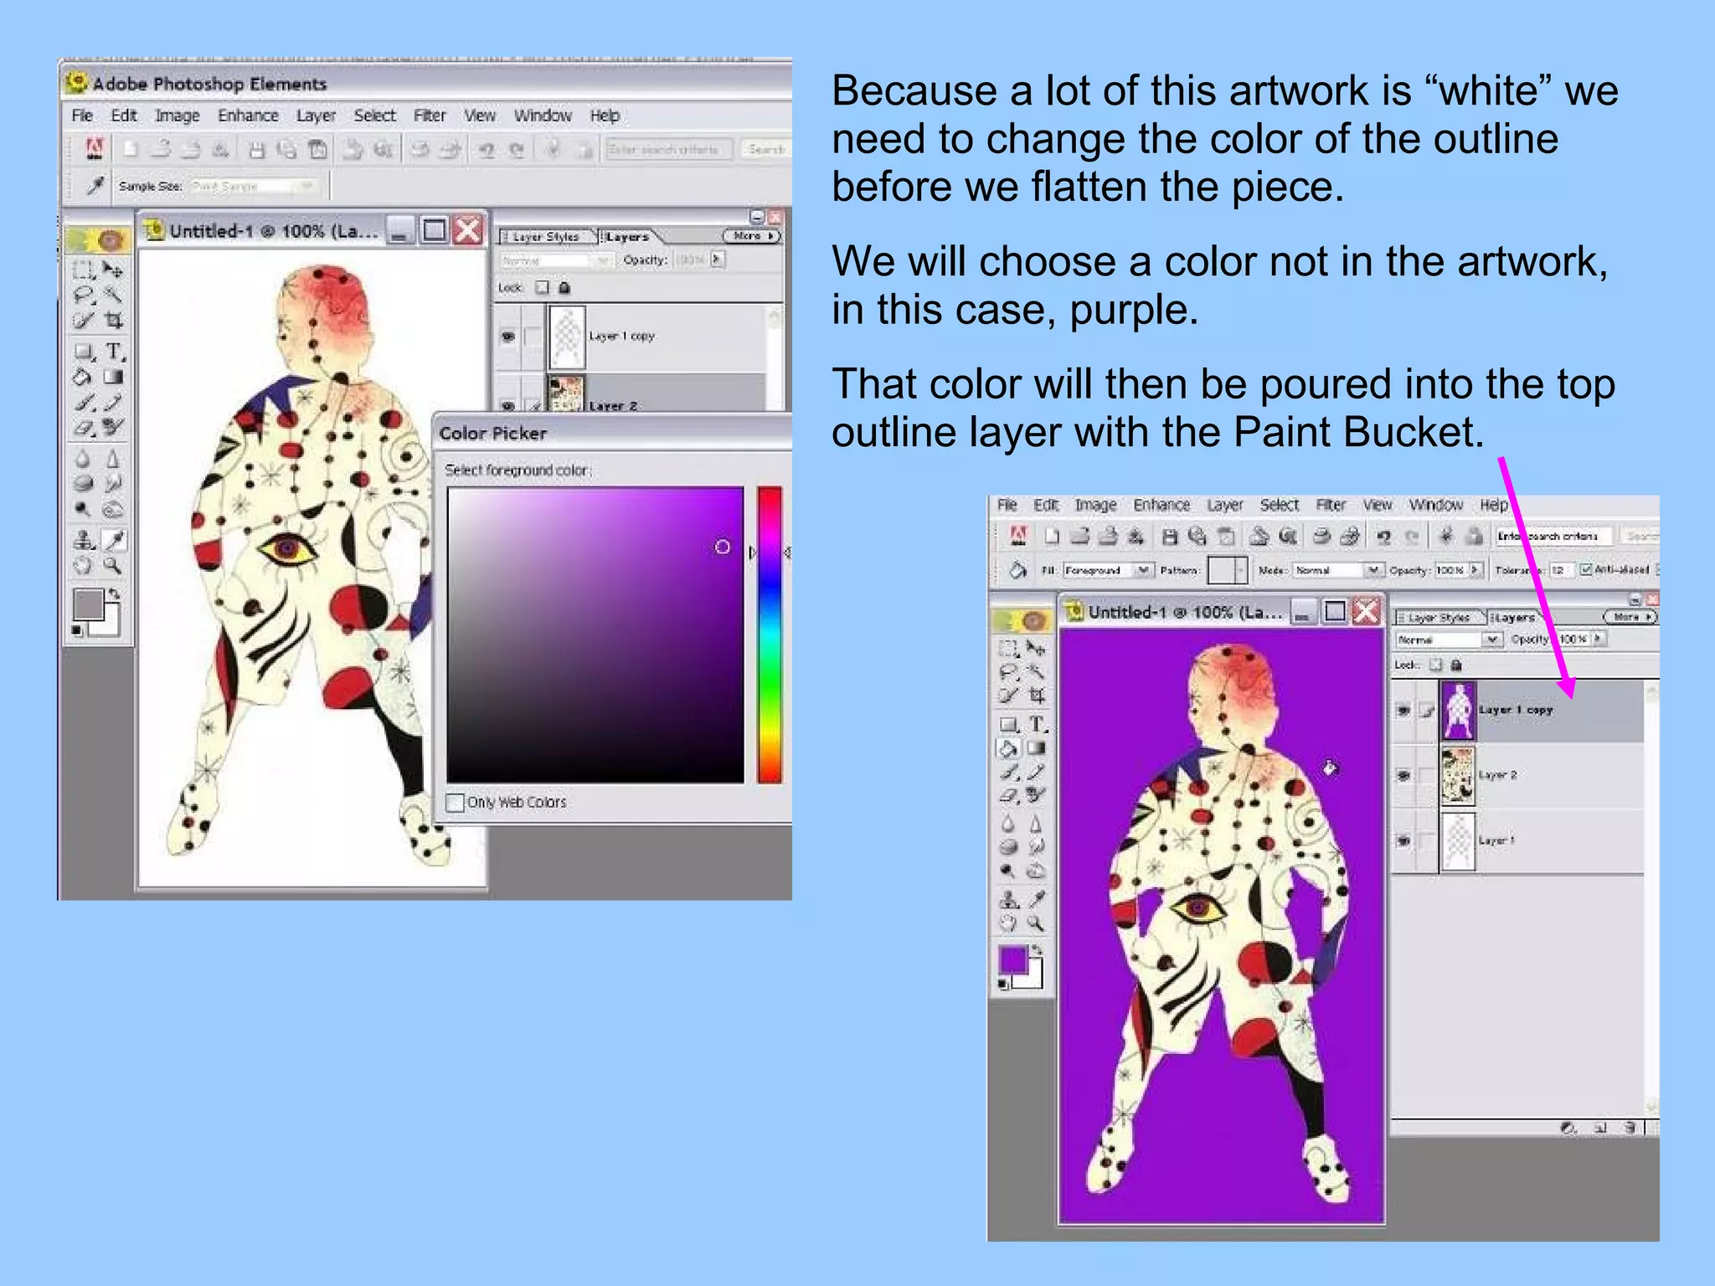Activate the Type tool in Color Picker screenshot
Image resolution: width=1715 pixels, height=1286 pixels.
click(114, 351)
